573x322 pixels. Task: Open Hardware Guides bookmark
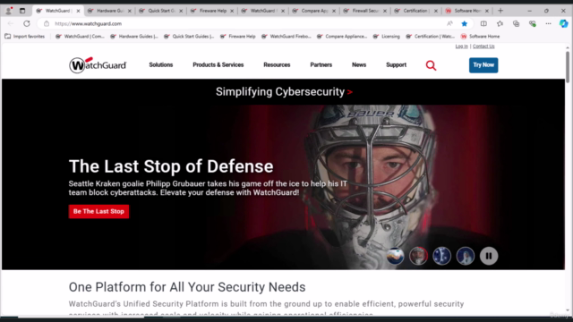(x=134, y=37)
